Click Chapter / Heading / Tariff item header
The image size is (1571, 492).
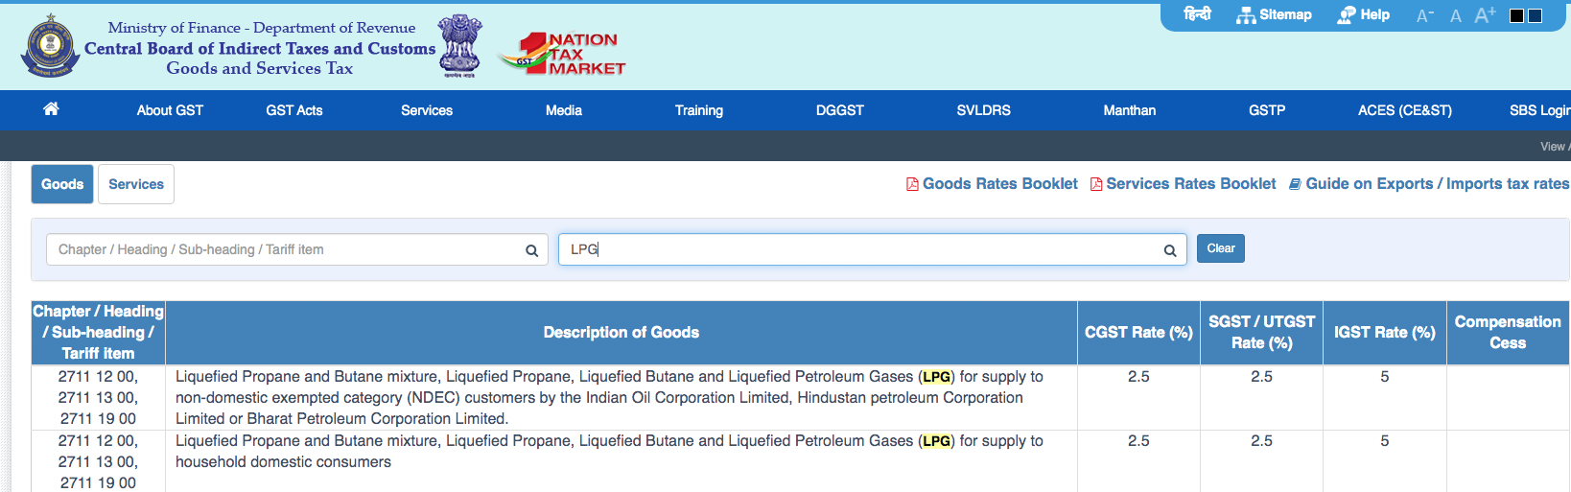98,333
